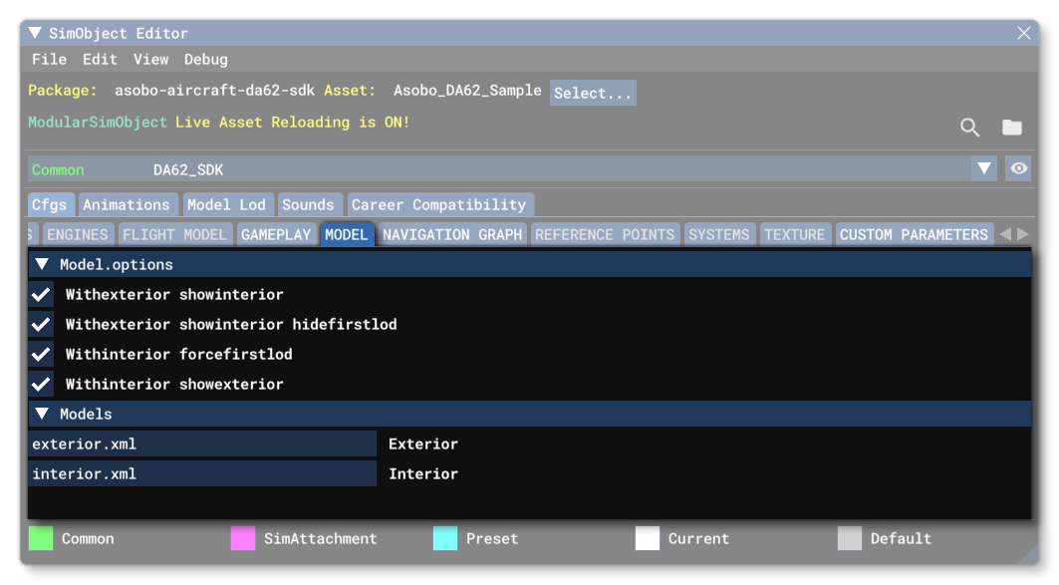
Task: Uncheck Withexterior showinterior option
Action: tap(41, 294)
